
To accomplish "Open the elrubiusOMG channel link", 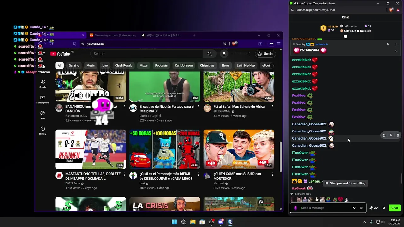I will coord(222,111).
